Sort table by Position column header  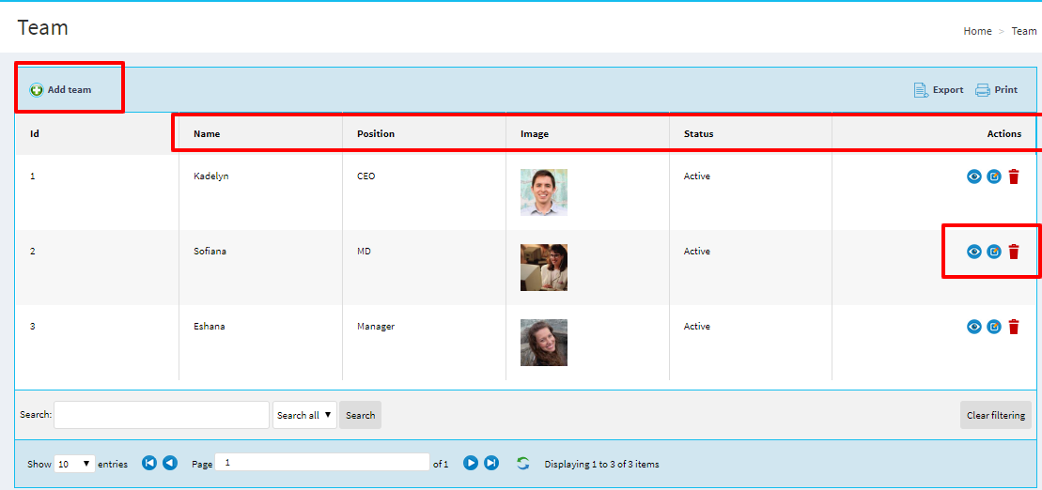pyautogui.click(x=376, y=133)
